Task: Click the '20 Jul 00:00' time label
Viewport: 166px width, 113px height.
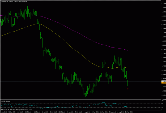Action: tap(54, 112)
